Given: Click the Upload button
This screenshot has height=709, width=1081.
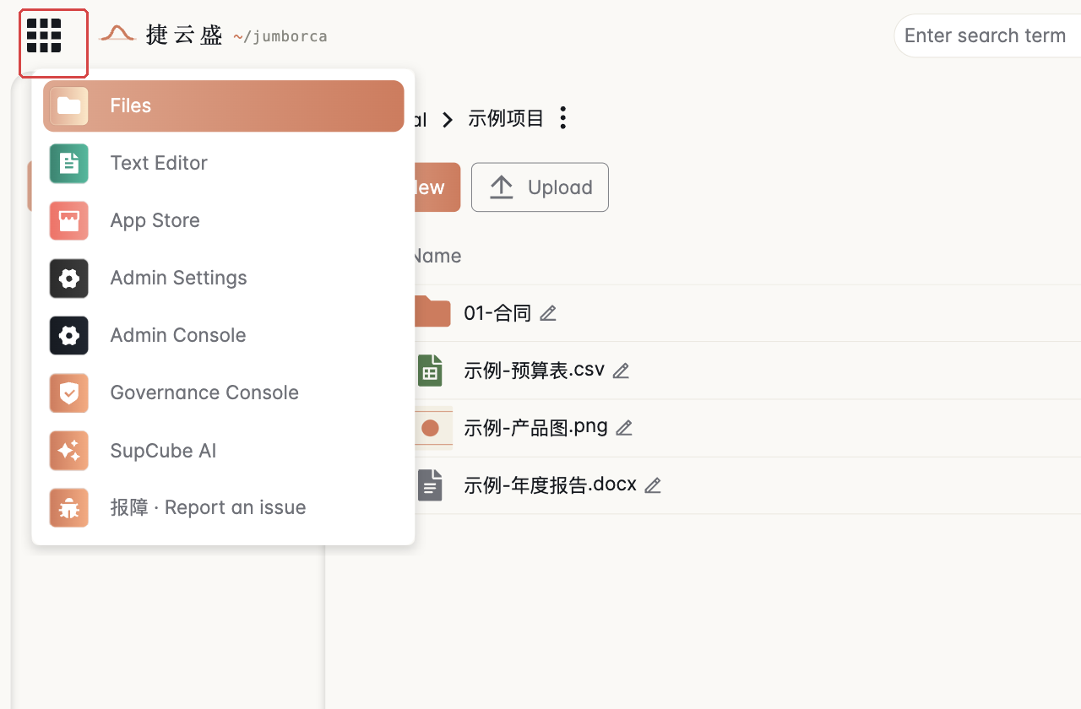Looking at the screenshot, I should pos(540,187).
